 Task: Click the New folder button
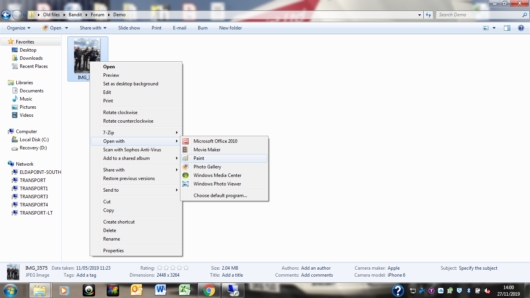[230, 28]
